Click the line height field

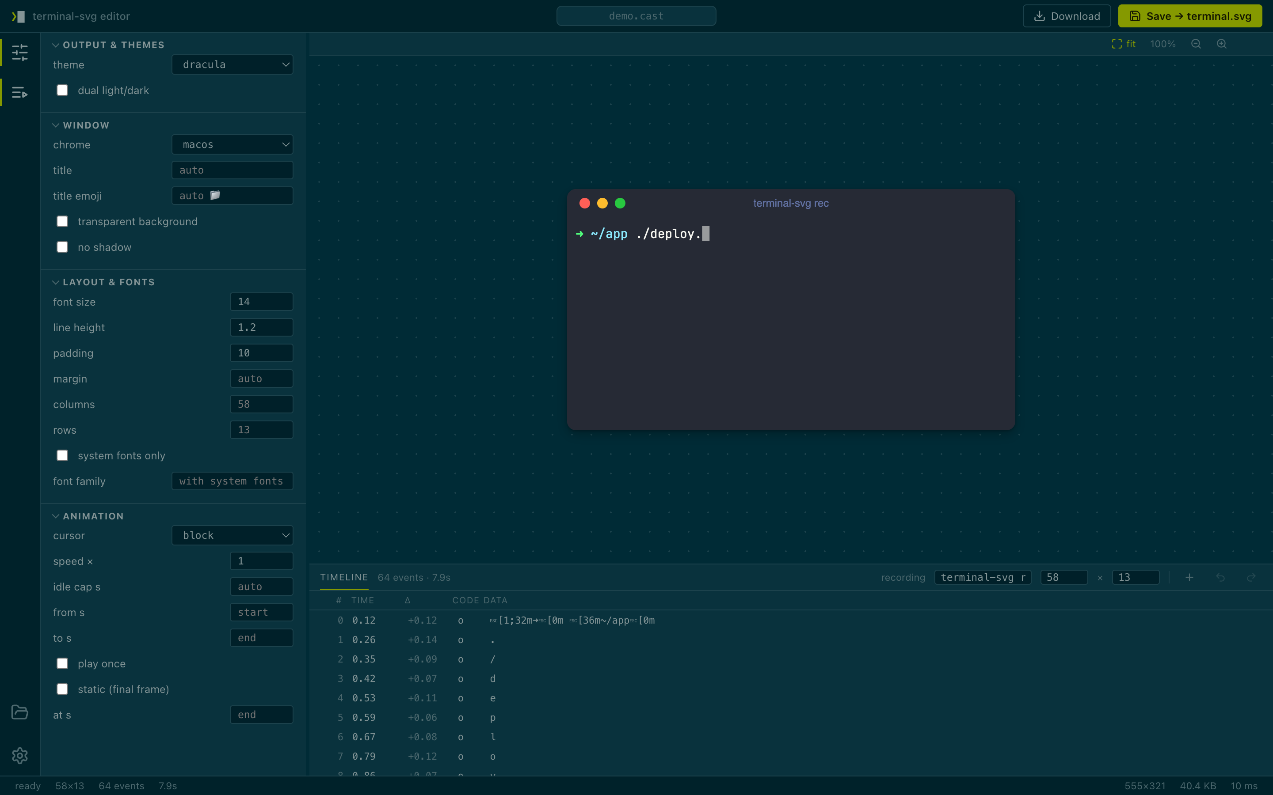point(261,327)
